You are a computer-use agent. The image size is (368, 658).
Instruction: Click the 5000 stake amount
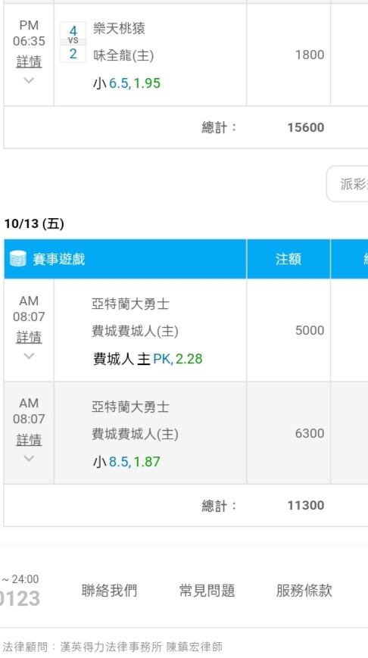(x=310, y=330)
